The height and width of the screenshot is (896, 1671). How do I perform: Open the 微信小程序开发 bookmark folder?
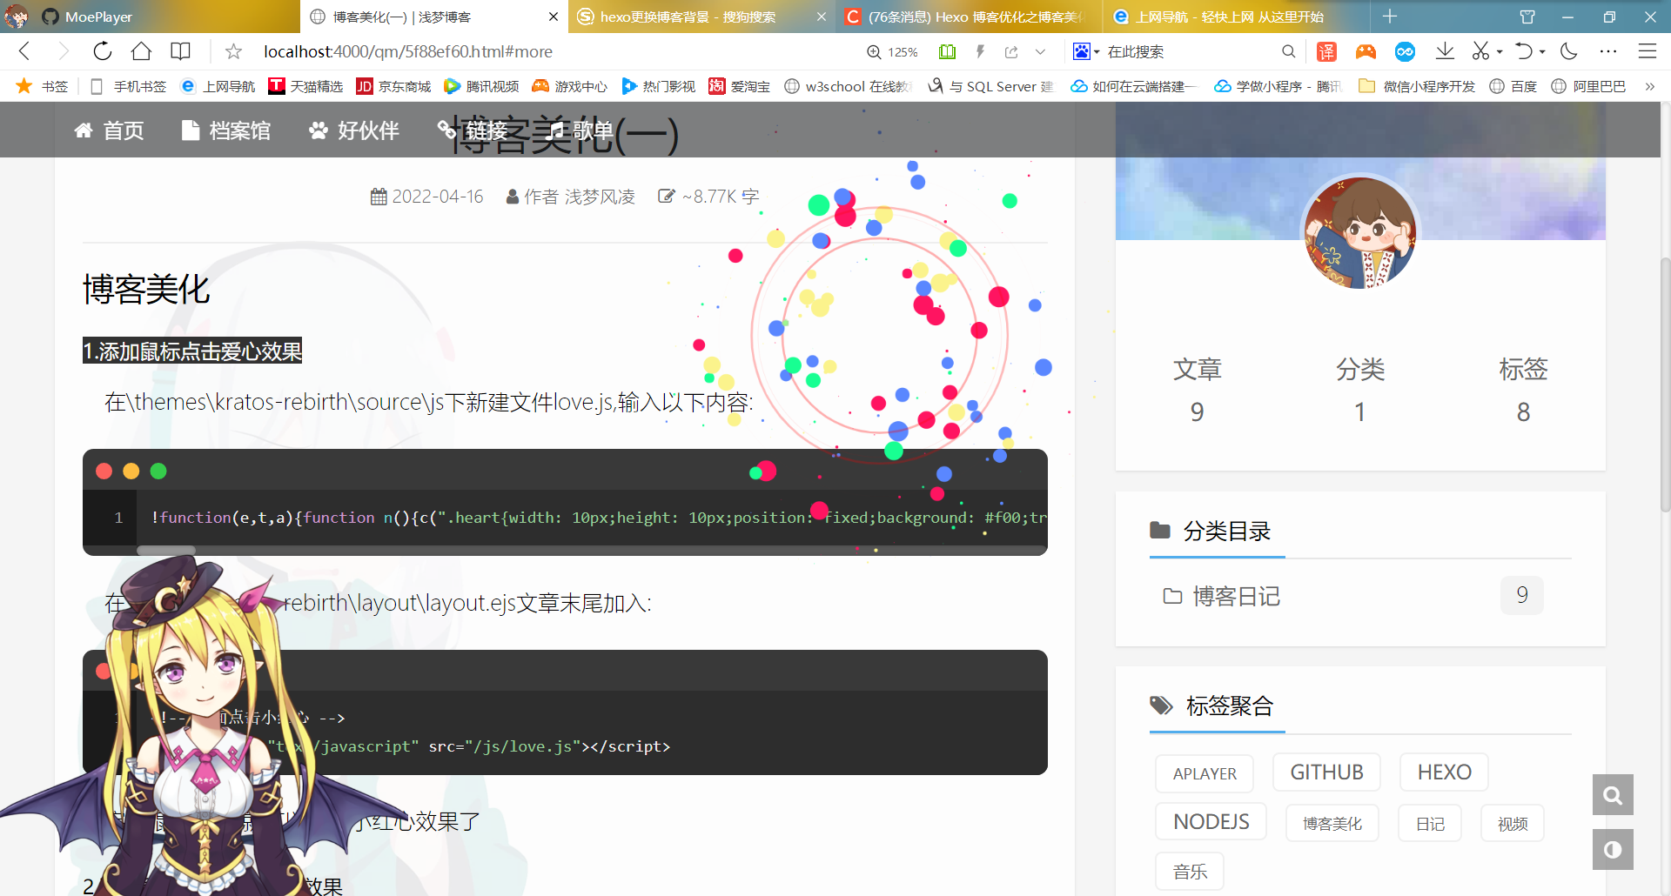pyautogui.click(x=1417, y=86)
